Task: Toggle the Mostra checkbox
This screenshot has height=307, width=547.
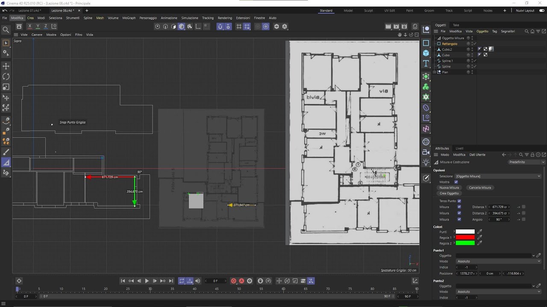Action: coord(456,182)
